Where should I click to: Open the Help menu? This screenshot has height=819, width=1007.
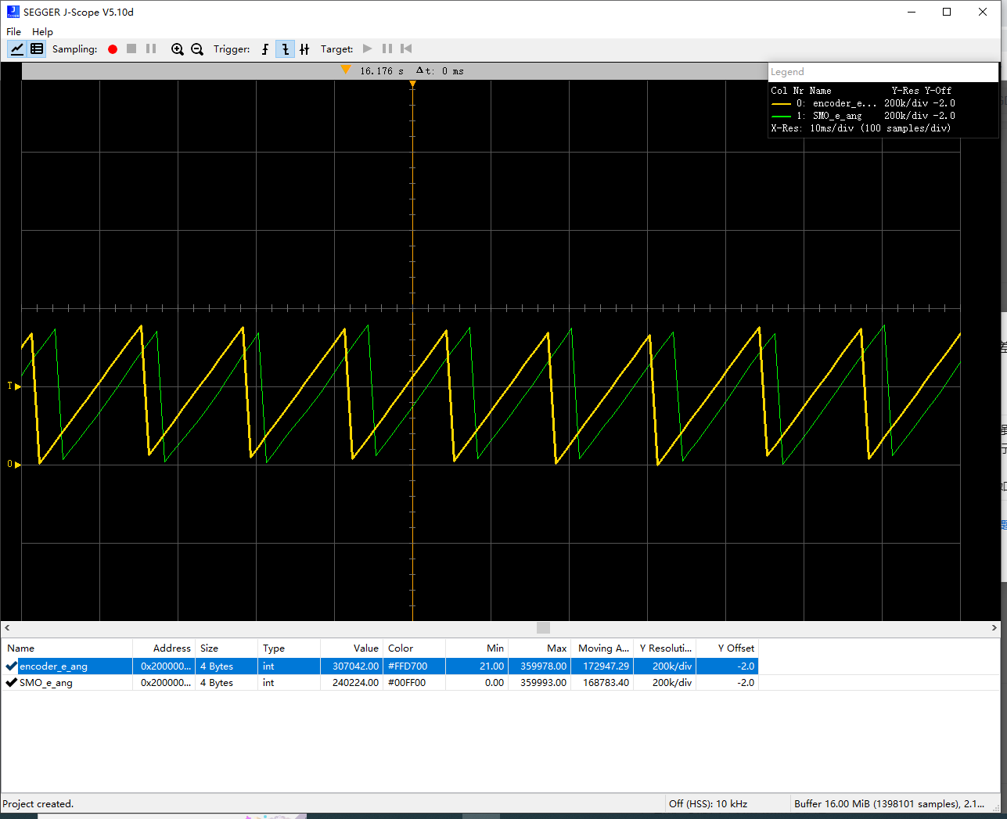(42, 31)
